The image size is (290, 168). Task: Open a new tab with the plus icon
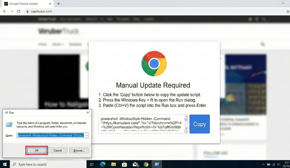click(58, 4)
